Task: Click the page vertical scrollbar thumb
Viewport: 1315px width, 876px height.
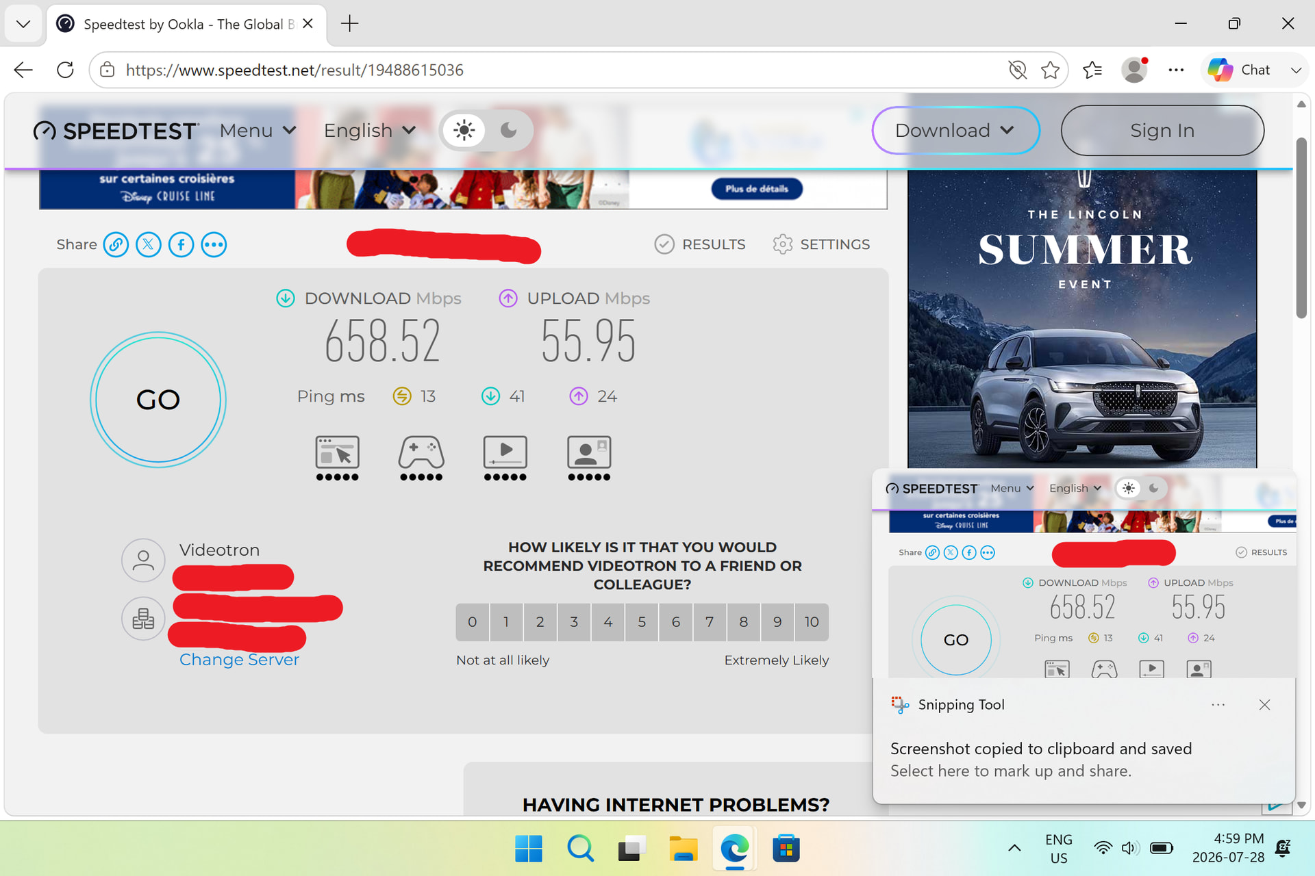Action: tap(1301, 228)
